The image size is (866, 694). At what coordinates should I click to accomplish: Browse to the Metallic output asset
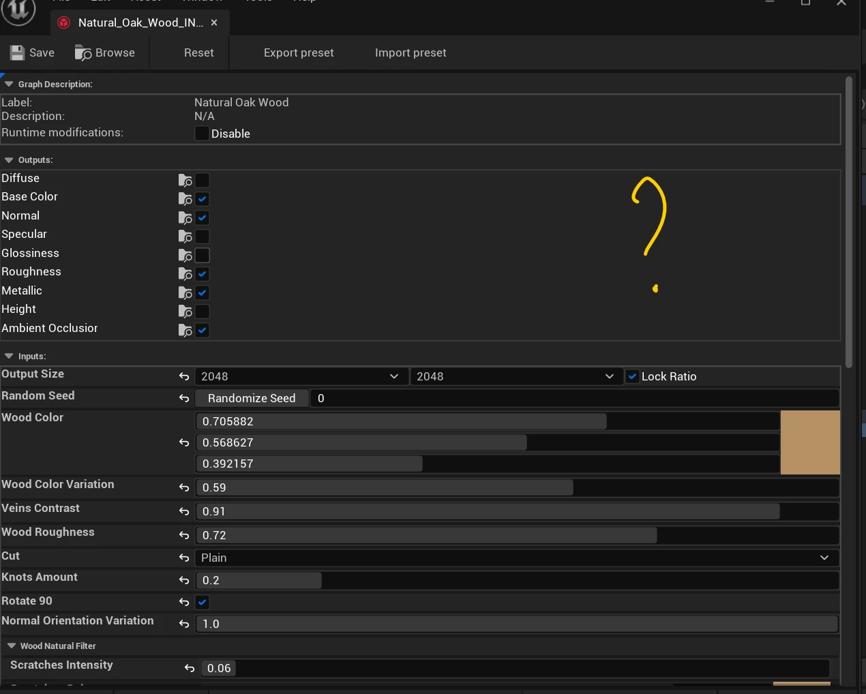point(185,292)
